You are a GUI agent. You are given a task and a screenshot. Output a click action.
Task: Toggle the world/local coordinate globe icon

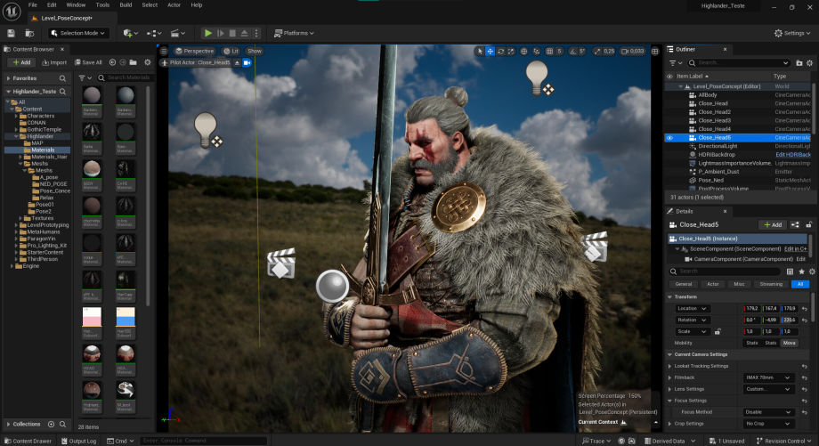click(x=523, y=51)
